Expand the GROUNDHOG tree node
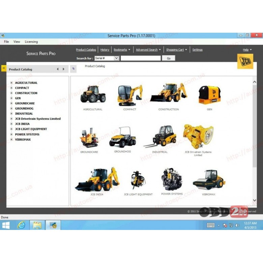 [x=11, y=108]
